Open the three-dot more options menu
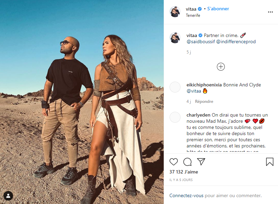 (270, 12)
